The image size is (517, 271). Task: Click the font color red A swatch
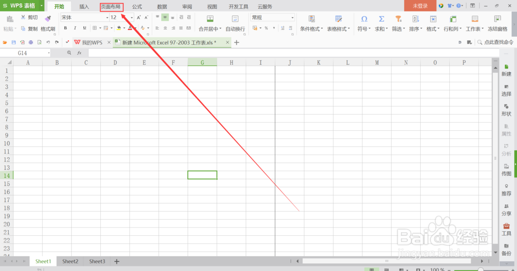point(130,28)
